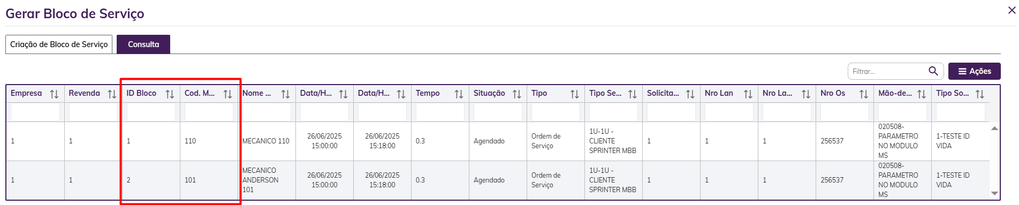1019x205 pixels.
Task: Sort table by Empresa column arrows
Action: 54,94
